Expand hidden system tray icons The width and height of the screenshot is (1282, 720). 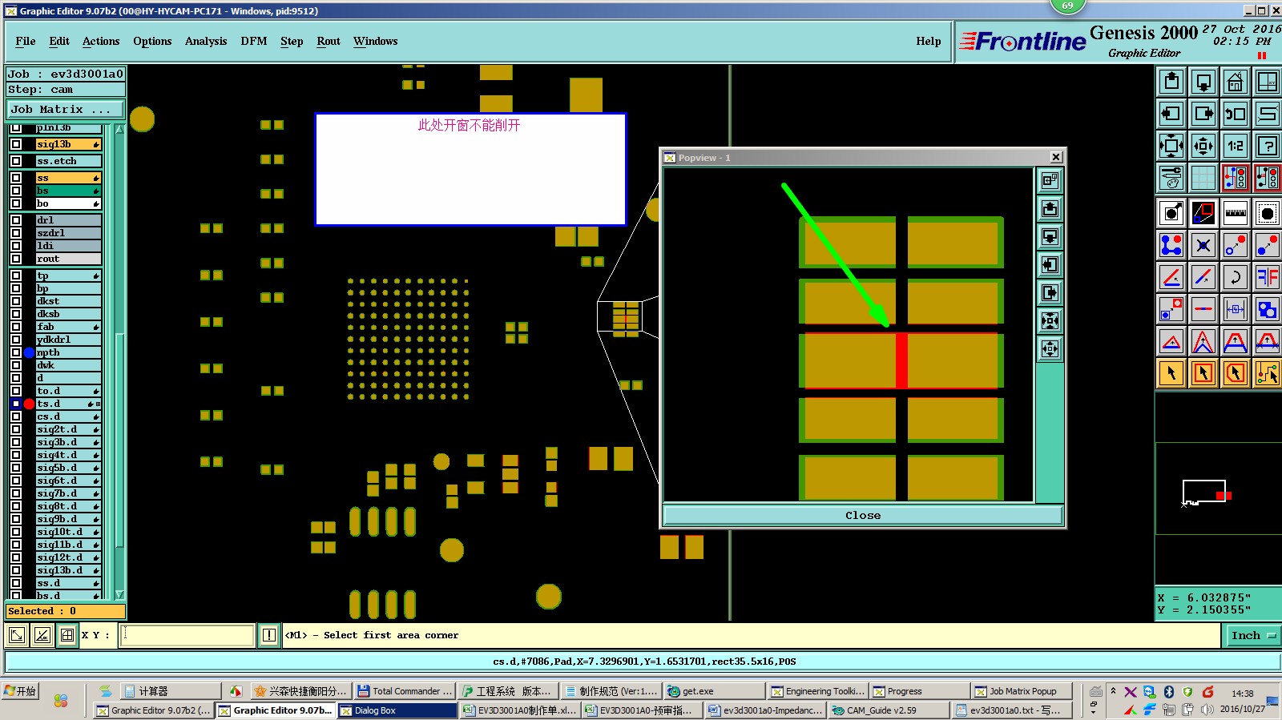(x=1113, y=690)
